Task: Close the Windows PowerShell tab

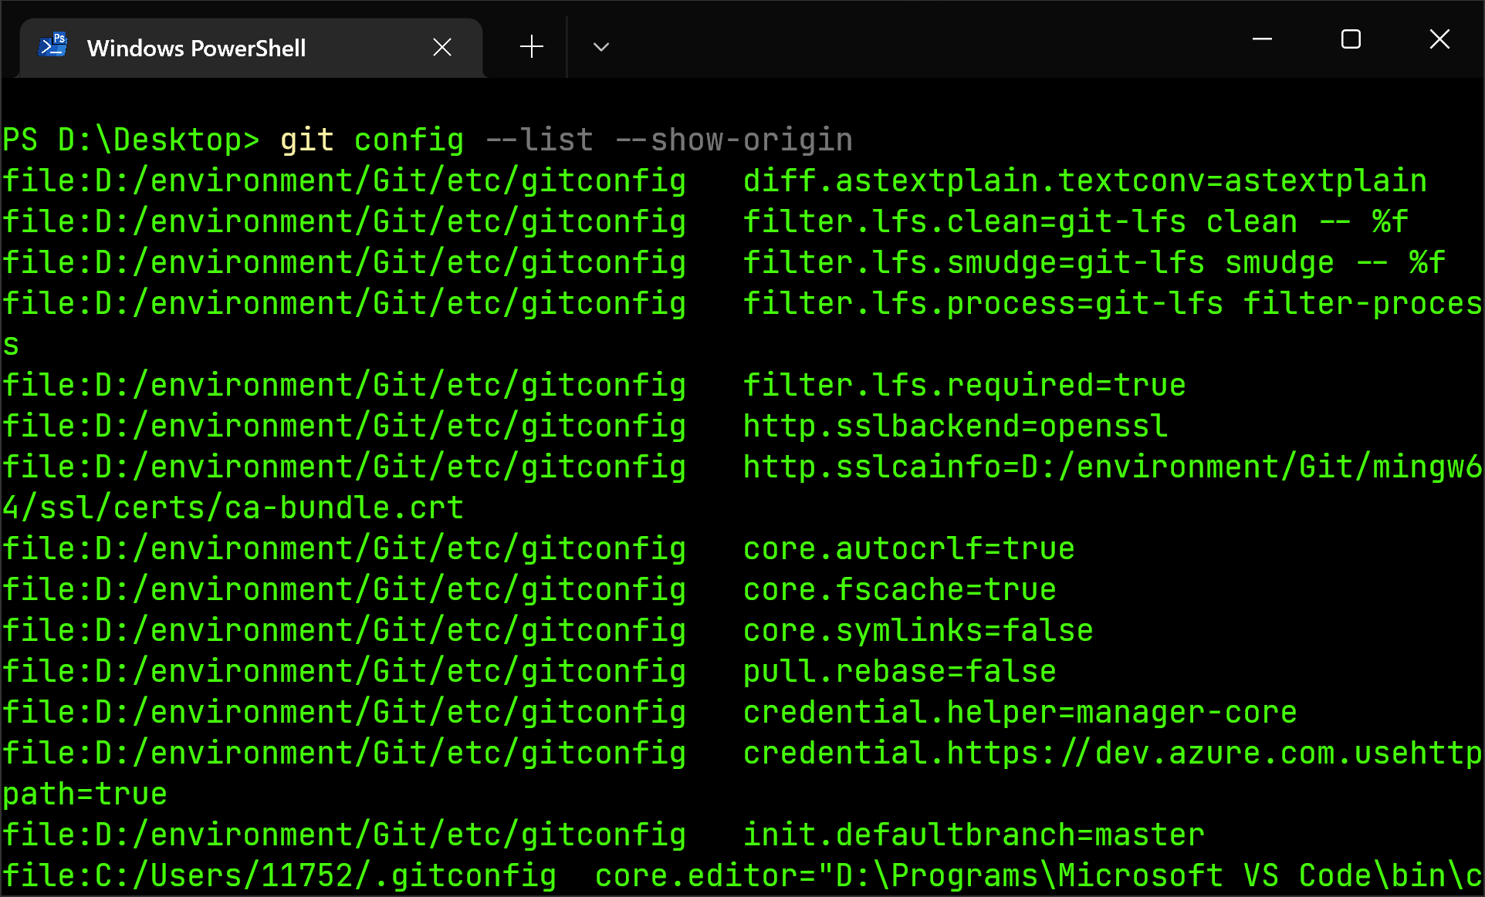Action: pyautogui.click(x=442, y=48)
